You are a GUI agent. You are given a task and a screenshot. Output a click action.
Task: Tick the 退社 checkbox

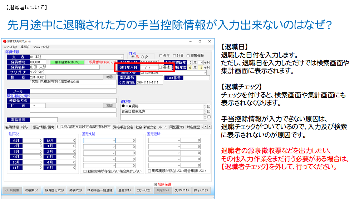point(161,67)
